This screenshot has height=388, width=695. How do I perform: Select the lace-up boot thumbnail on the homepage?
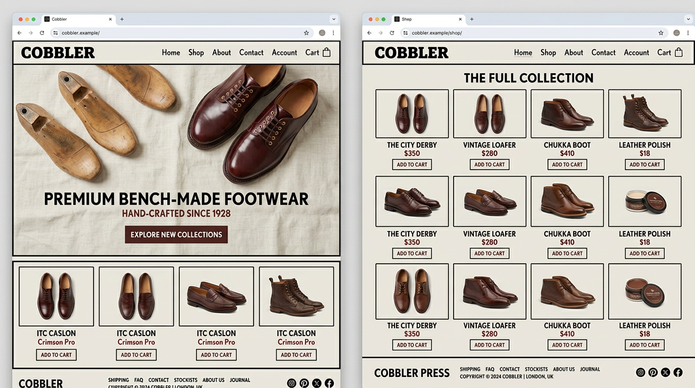coord(296,297)
